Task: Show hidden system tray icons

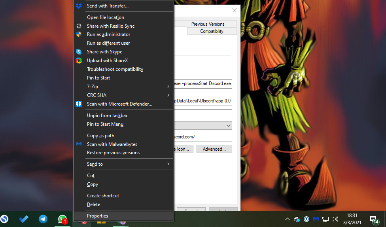Action: point(287,219)
